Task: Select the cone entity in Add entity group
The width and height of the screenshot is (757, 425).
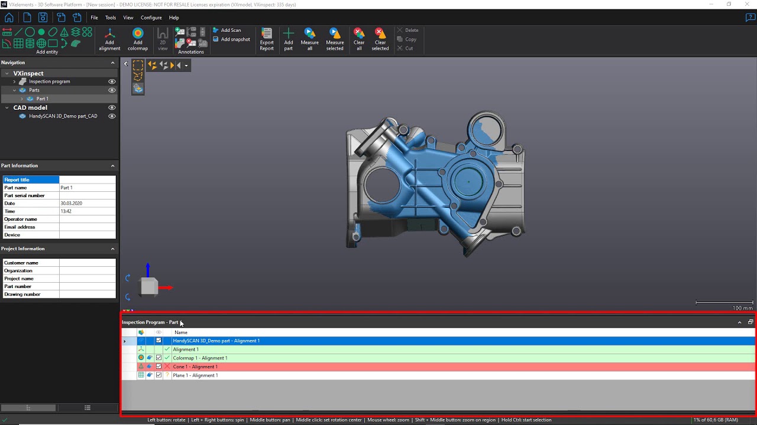Action: pyautogui.click(x=65, y=33)
